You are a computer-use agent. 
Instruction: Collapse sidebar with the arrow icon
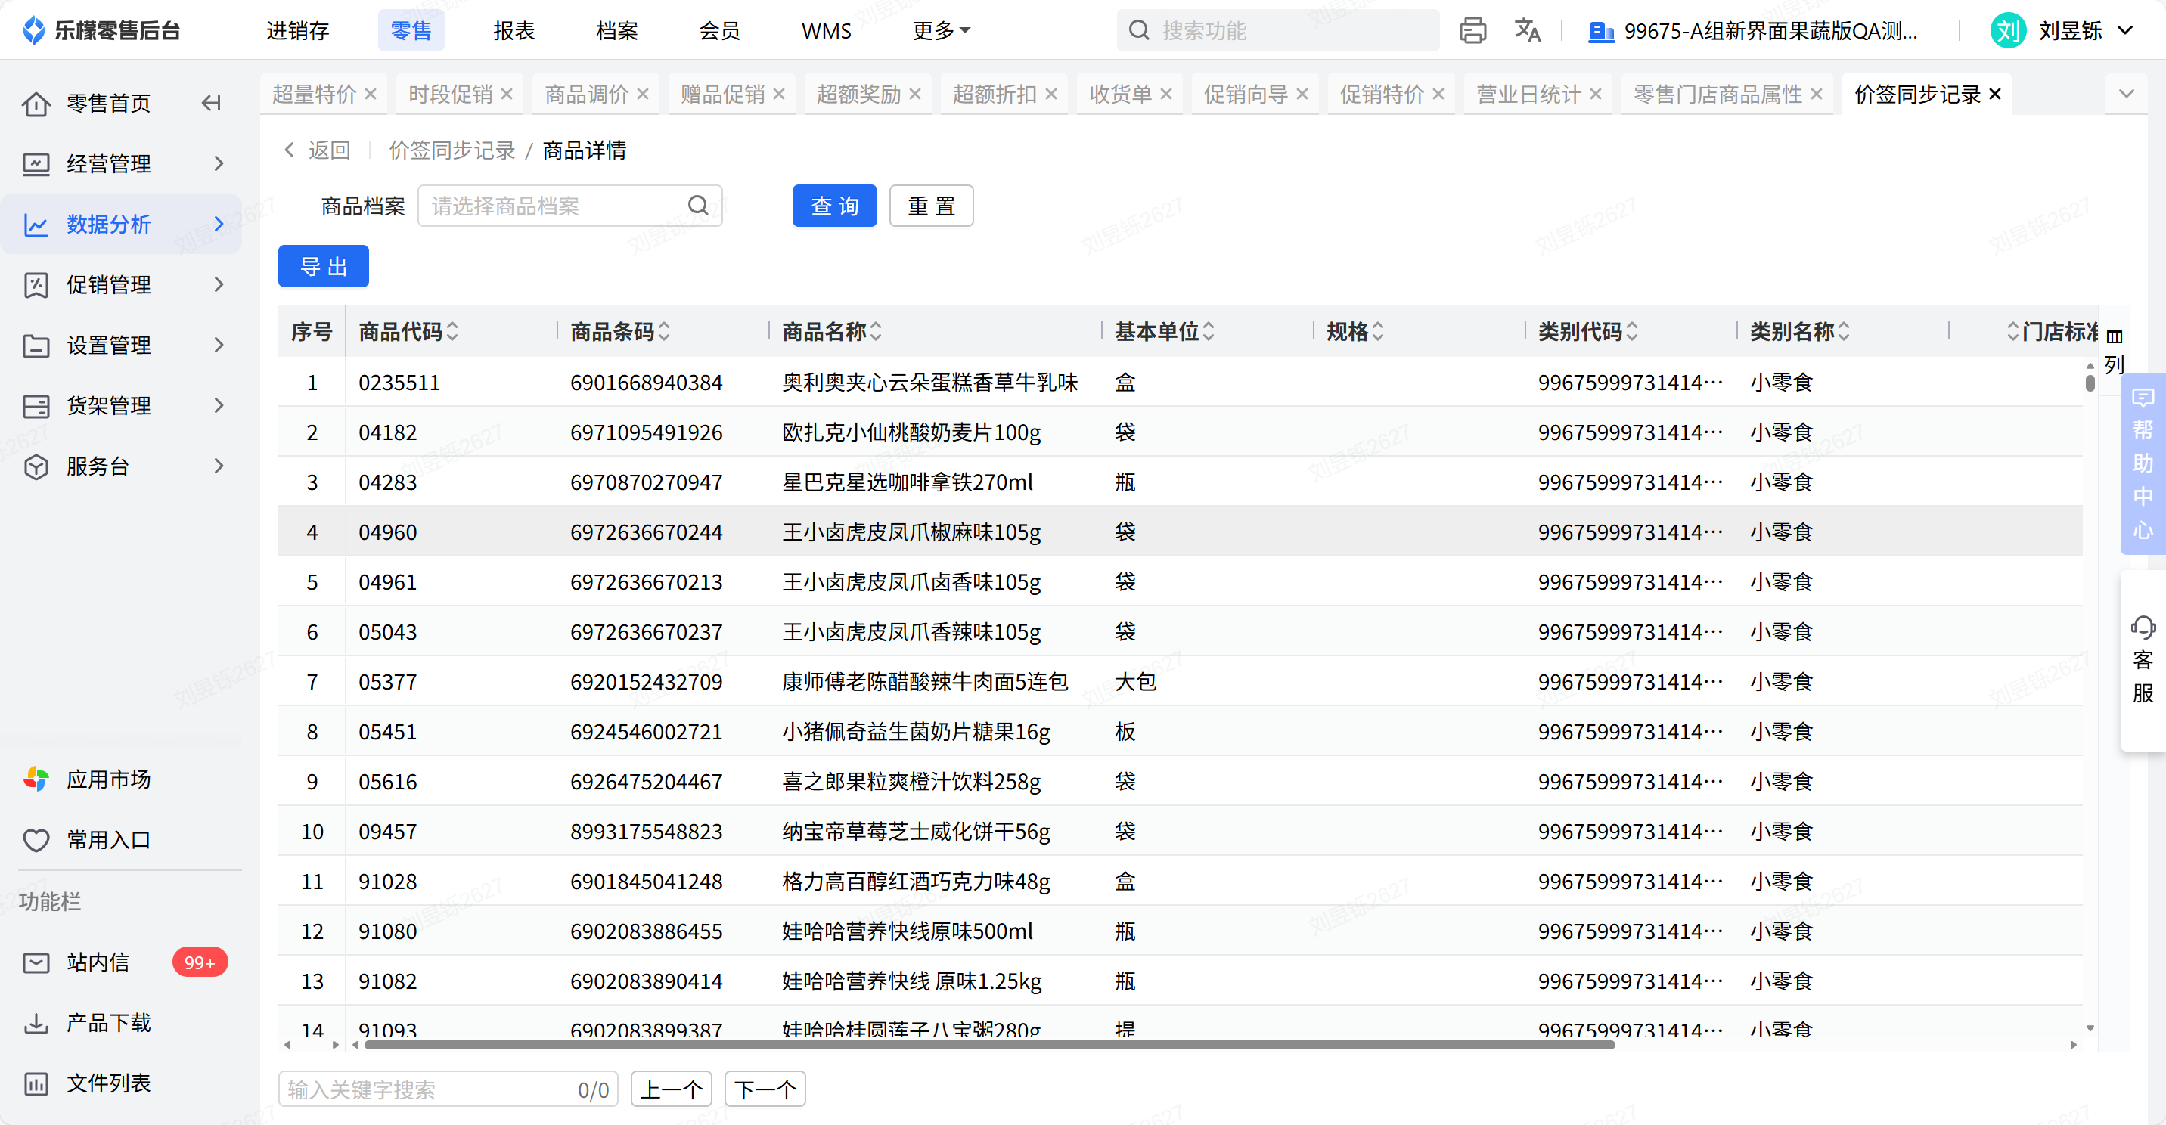(x=211, y=104)
